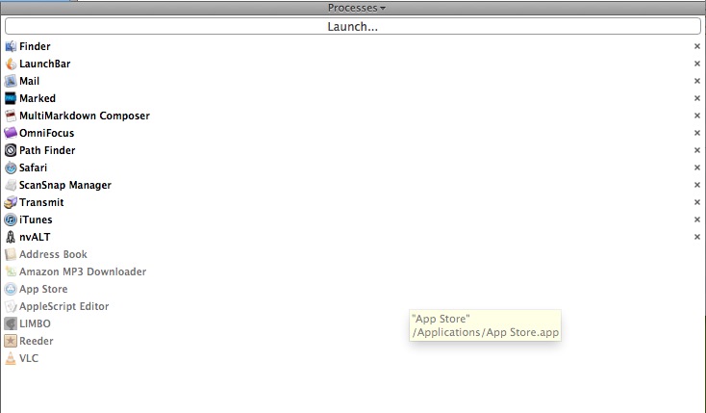Click the Path Finder icon

11,150
